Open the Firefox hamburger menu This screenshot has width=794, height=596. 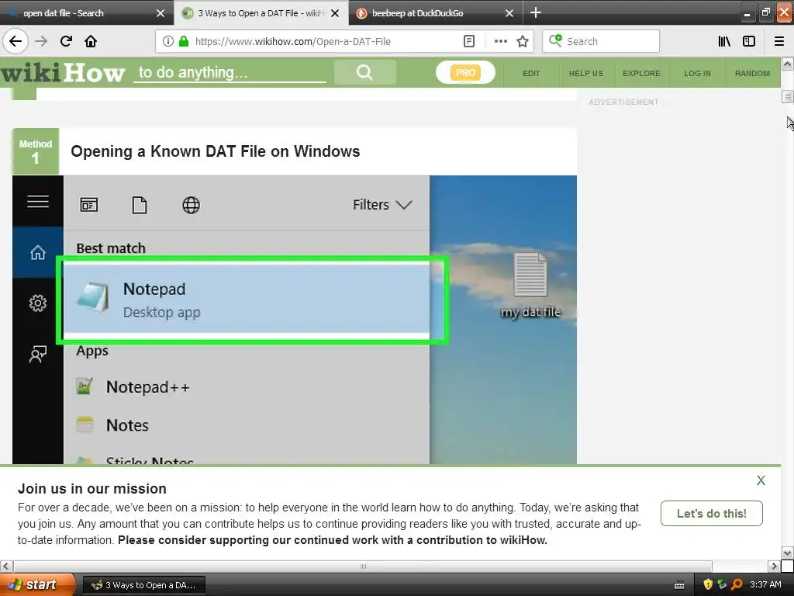[x=779, y=41]
